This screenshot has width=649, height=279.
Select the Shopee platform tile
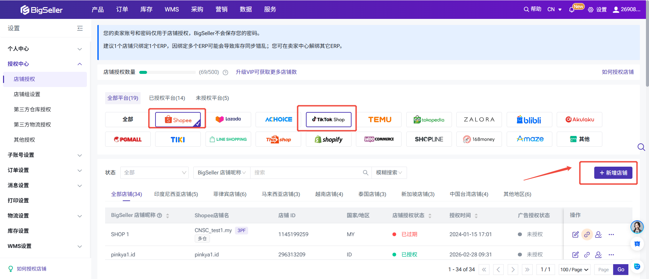click(x=178, y=120)
